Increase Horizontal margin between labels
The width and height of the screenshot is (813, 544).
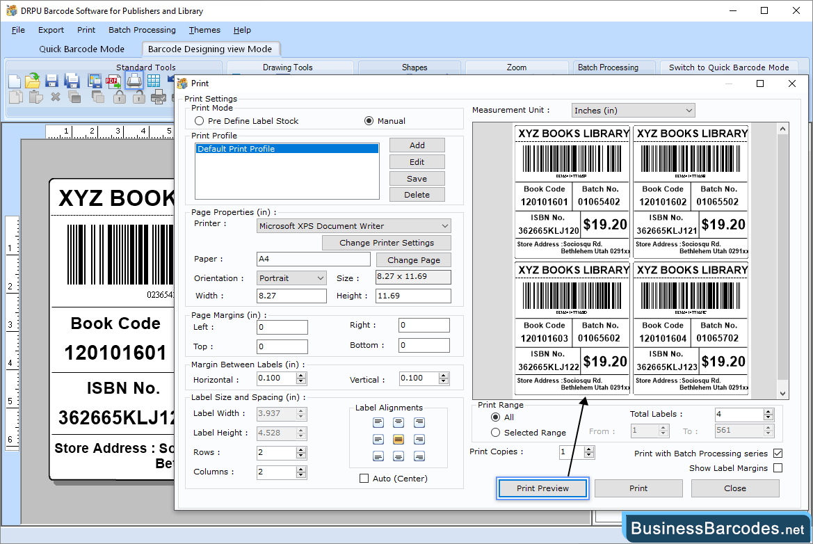coord(301,376)
